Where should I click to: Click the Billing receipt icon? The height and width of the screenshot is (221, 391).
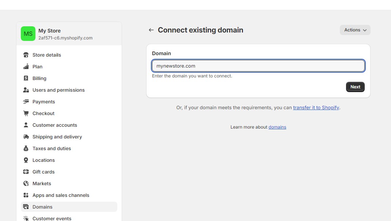(x=26, y=78)
